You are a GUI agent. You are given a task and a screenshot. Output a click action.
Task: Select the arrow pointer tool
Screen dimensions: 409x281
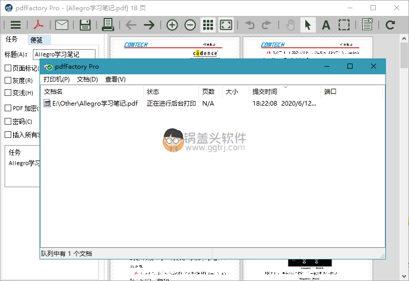point(308,25)
